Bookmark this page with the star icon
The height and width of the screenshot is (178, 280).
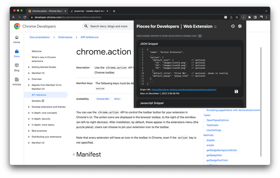point(237,17)
